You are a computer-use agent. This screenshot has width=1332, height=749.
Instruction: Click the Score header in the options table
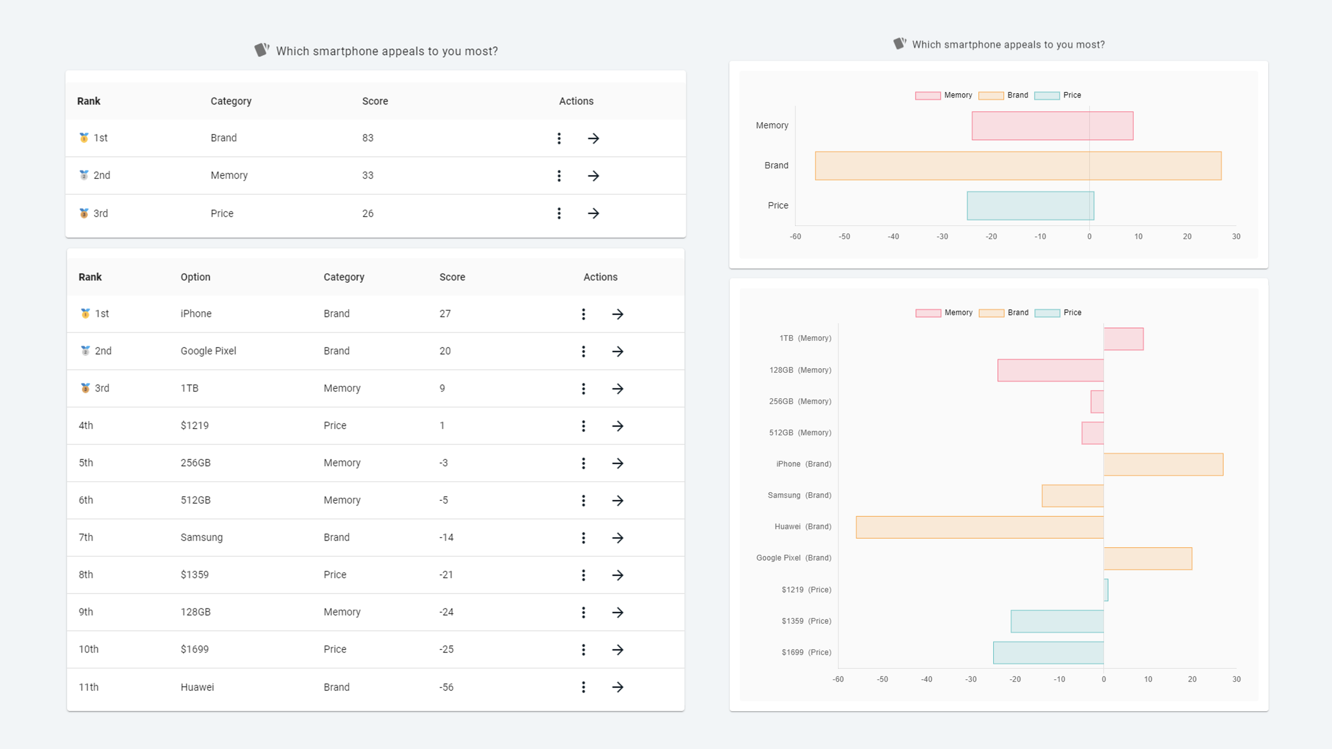pos(452,277)
